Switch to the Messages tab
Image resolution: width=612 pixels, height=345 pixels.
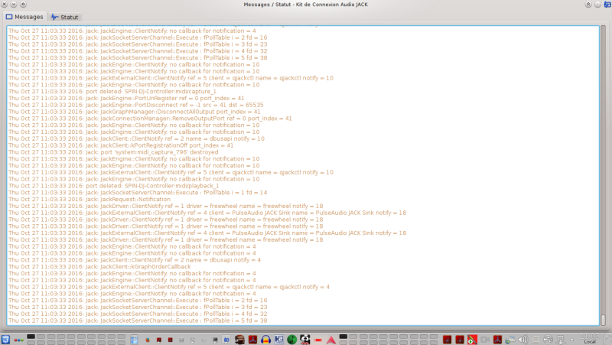tap(24, 17)
